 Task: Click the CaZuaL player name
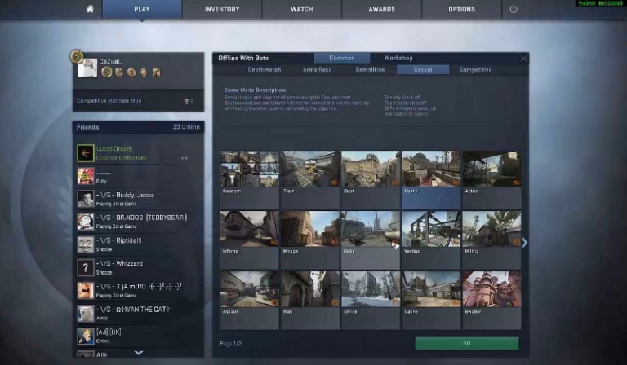coord(110,61)
